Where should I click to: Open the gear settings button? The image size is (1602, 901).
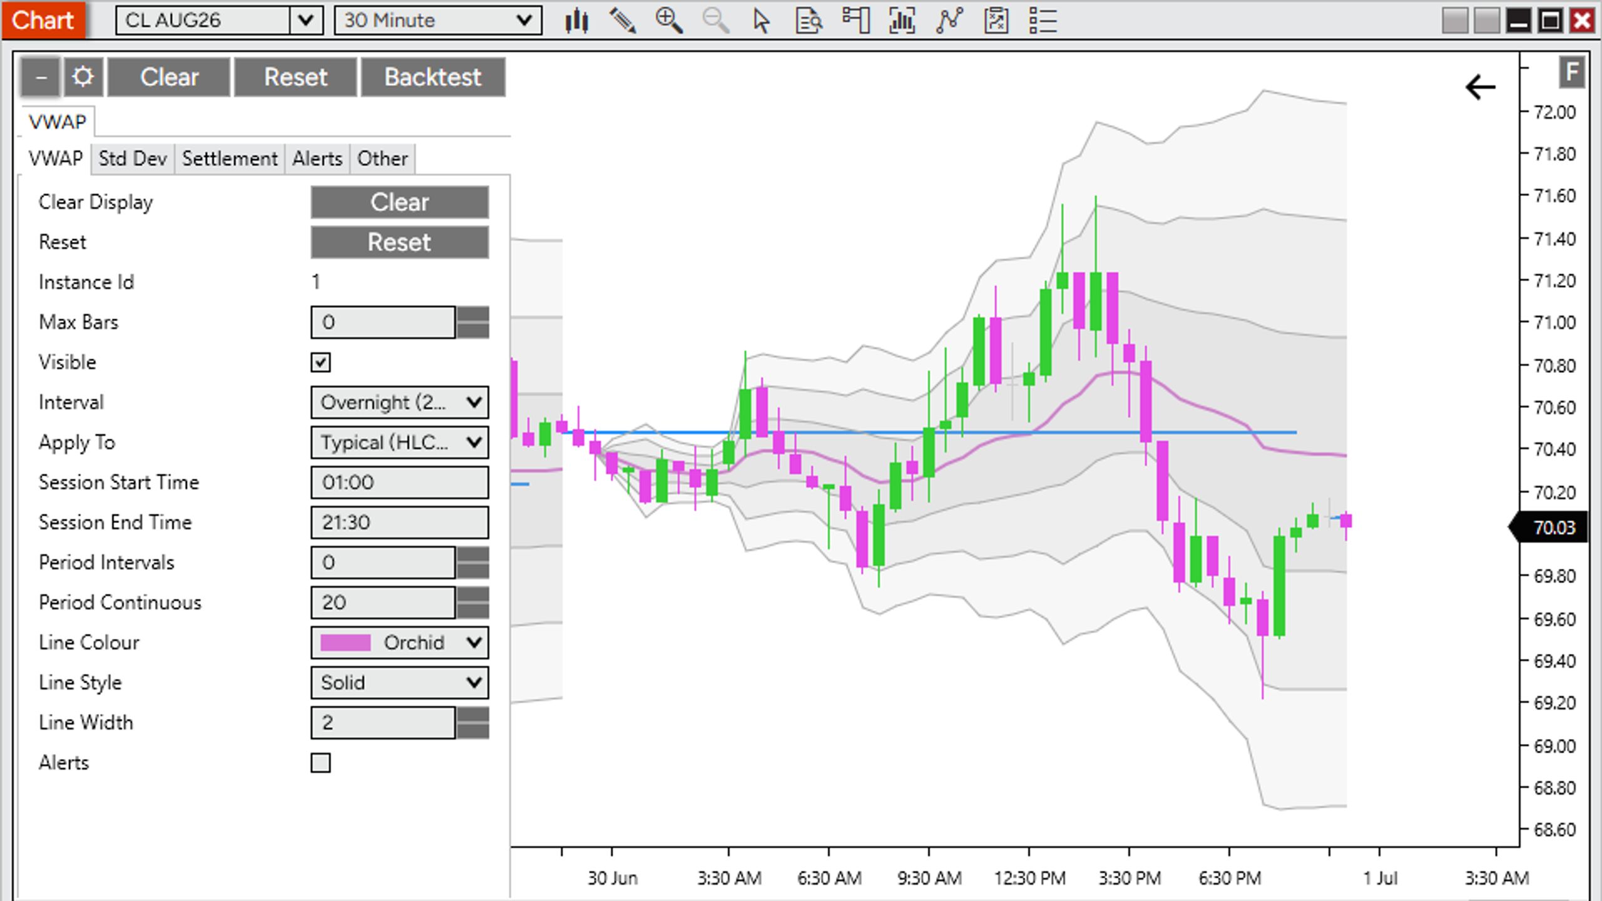coord(83,77)
